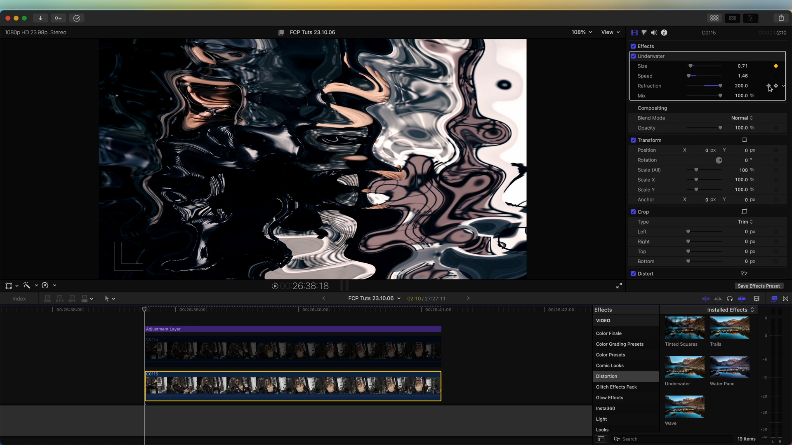Select the Tinted Squares effect thumbnail
Viewport: 792px width, 445px height.
click(x=684, y=328)
